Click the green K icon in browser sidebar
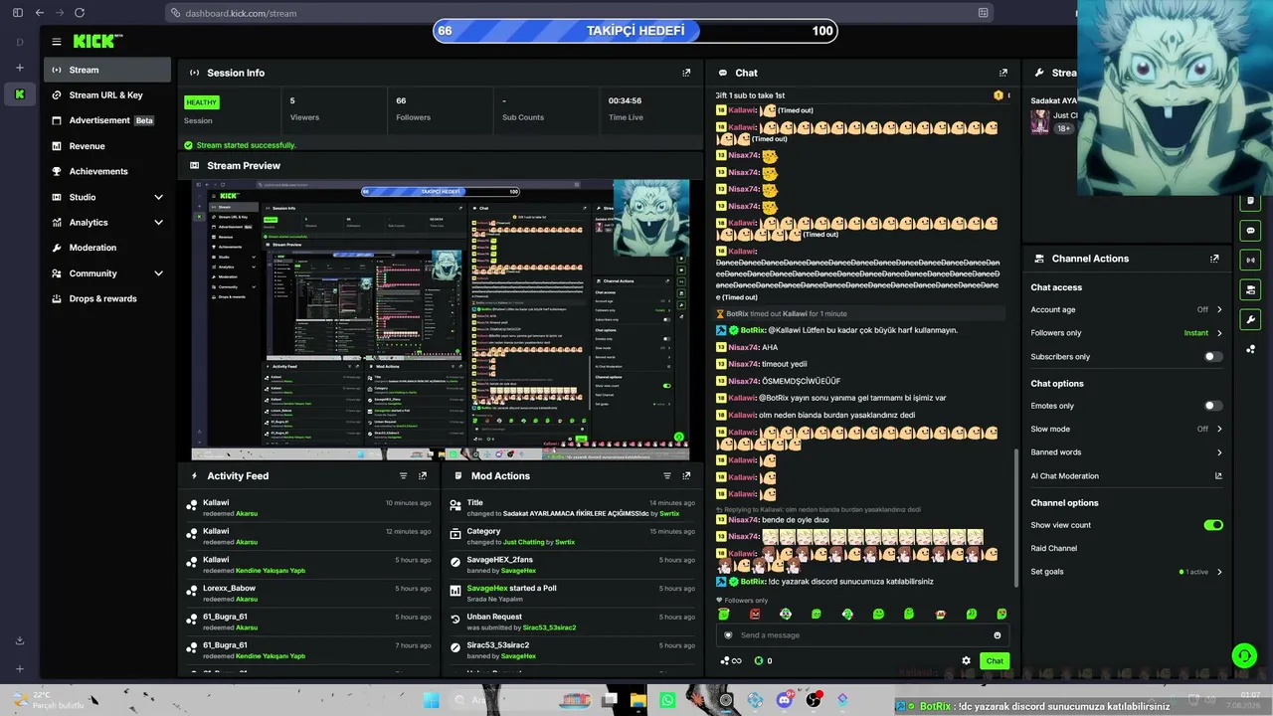 (x=20, y=94)
